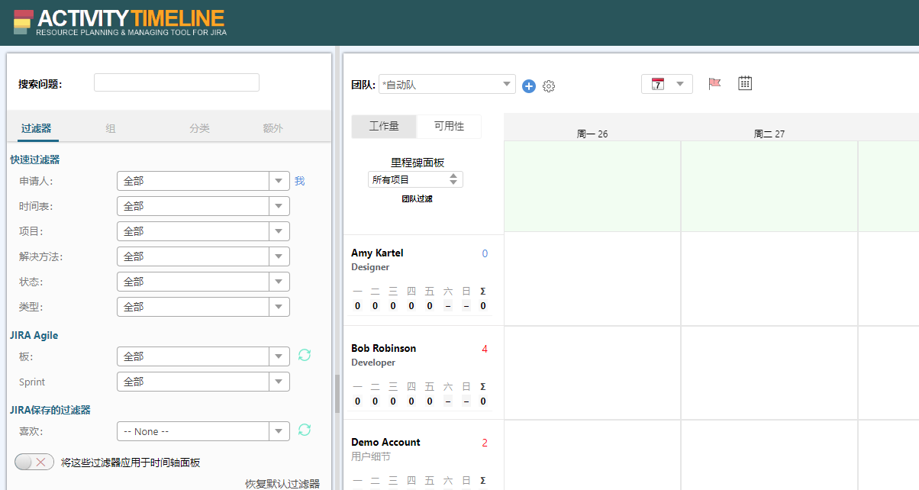919x490 pixels.
Task: Click the Activity Timeline logo
Action: click(120, 22)
